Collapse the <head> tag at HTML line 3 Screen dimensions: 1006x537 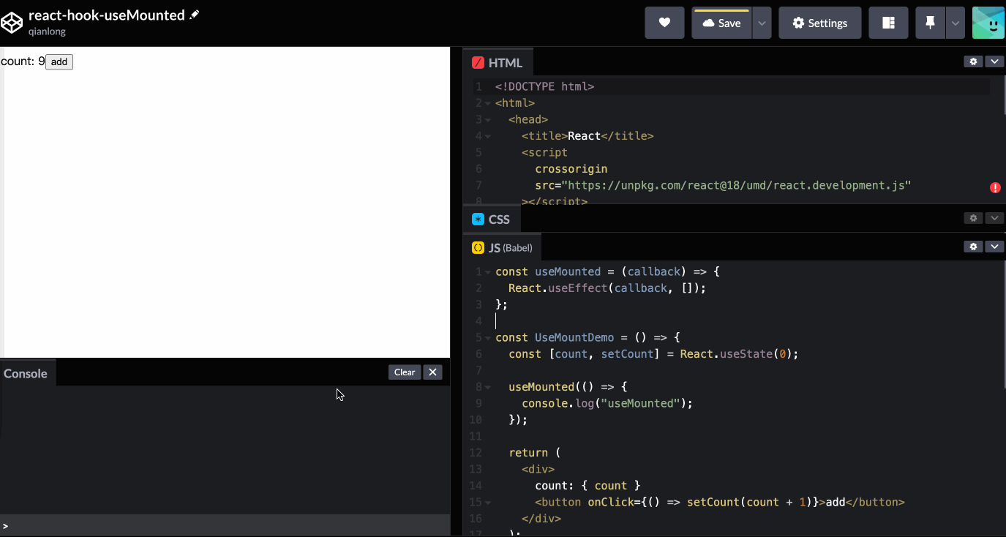click(x=488, y=120)
